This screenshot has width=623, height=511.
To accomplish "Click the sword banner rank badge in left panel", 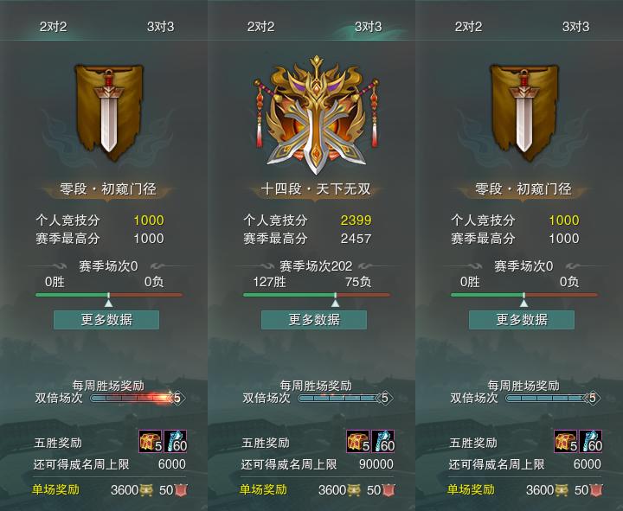I will point(109,112).
